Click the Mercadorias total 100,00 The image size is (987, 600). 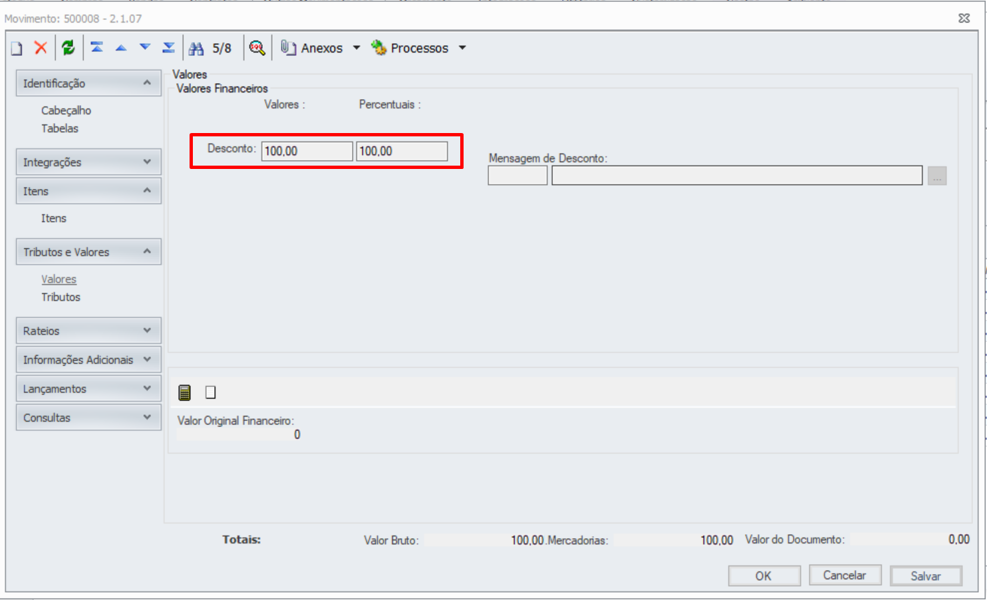pos(716,540)
